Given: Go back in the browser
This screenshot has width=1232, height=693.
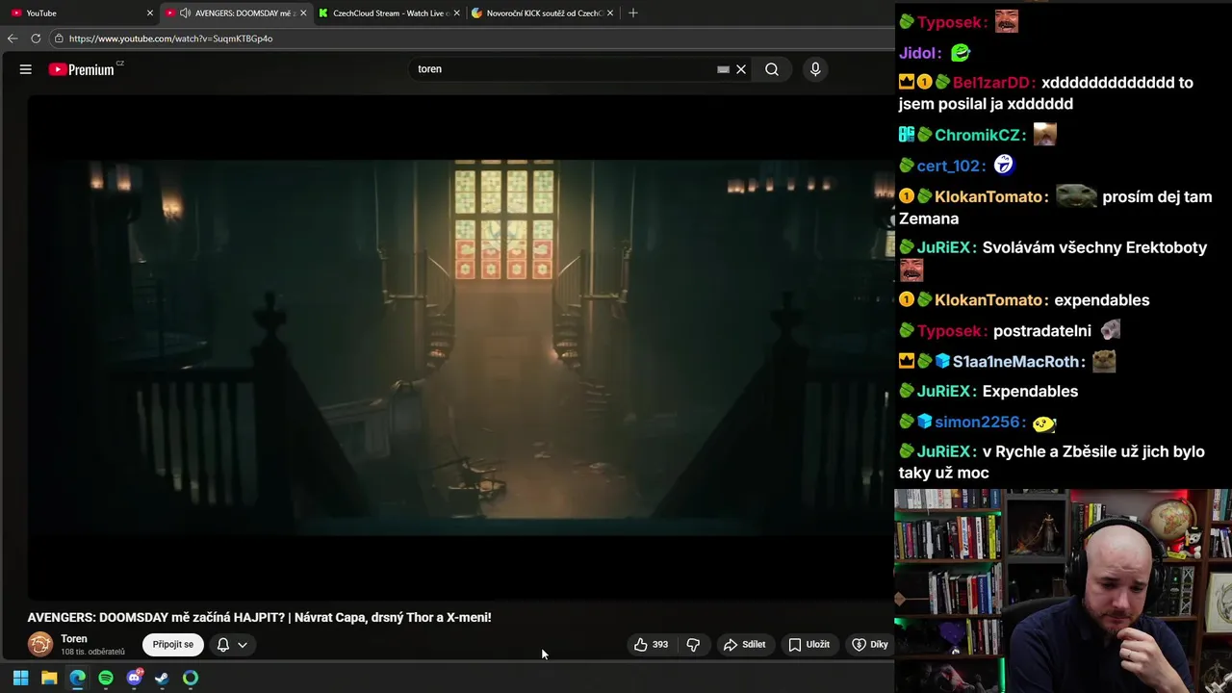Looking at the screenshot, I should [x=13, y=38].
